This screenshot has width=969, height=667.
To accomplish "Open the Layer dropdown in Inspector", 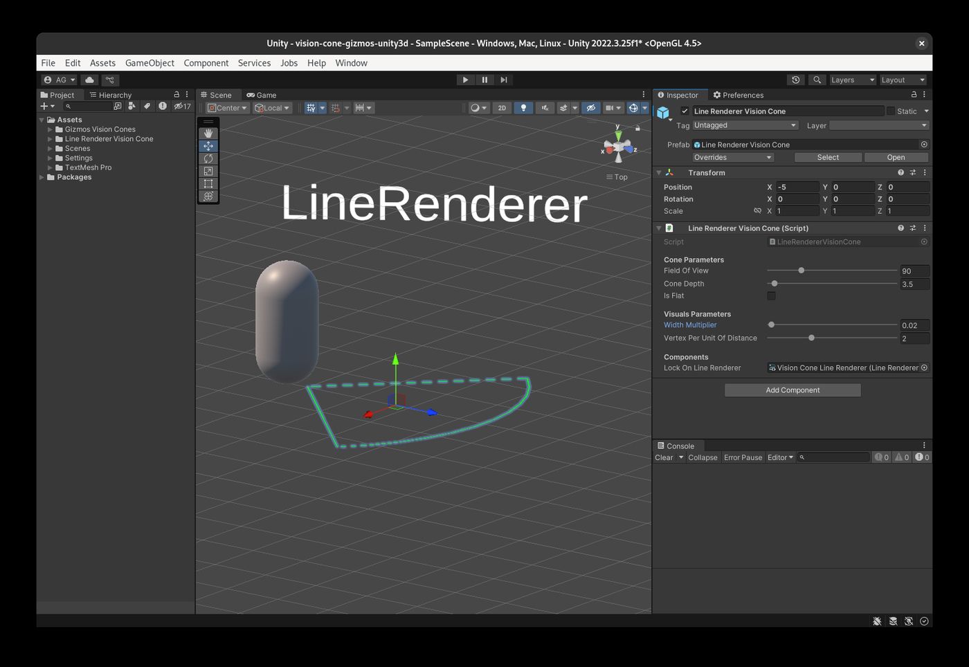I will [878, 125].
